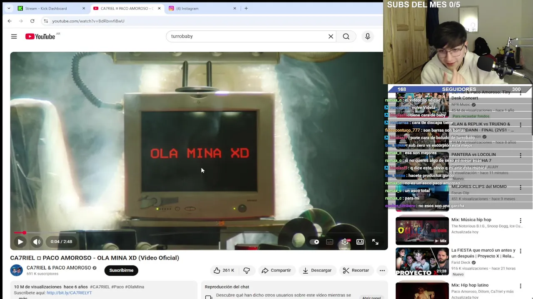Click the video title OLA MINA XD (Video Oficial)
Screen dimensions: 533x299
click(95, 258)
